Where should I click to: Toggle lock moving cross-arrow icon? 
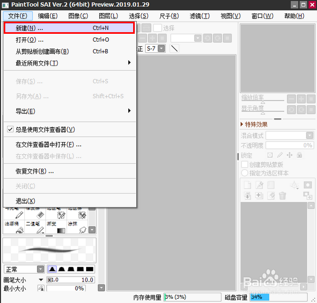290,155
